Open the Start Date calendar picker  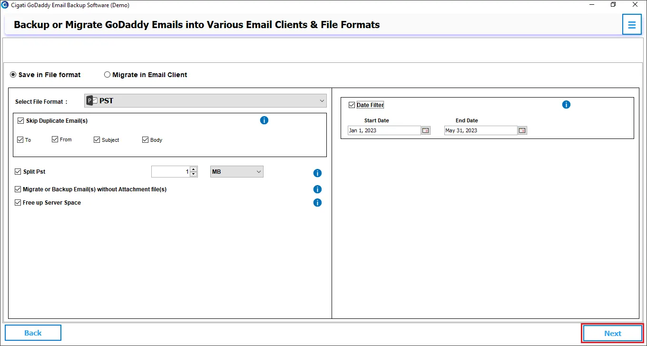click(x=426, y=130)
